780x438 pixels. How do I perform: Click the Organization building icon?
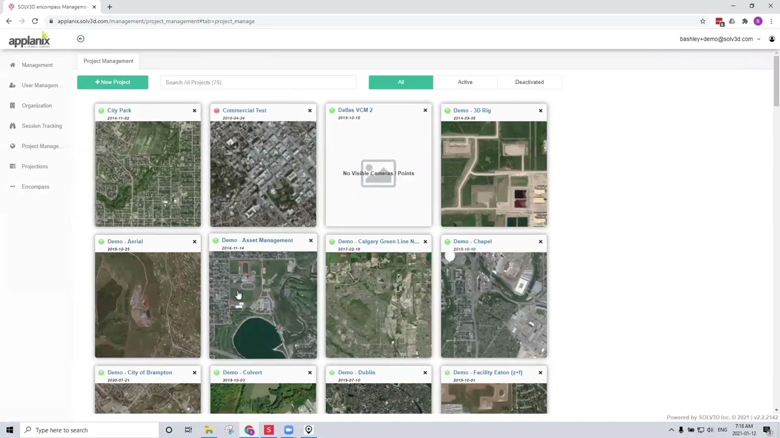[12, 106]
